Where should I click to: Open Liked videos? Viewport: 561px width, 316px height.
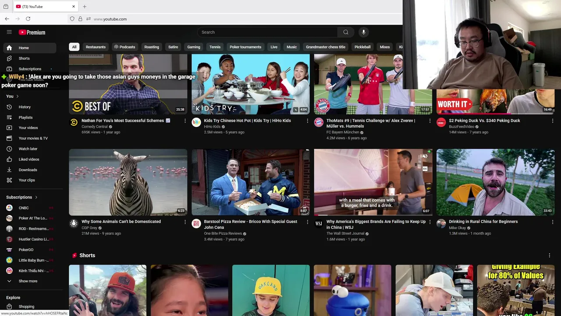[x=30, y=159]
